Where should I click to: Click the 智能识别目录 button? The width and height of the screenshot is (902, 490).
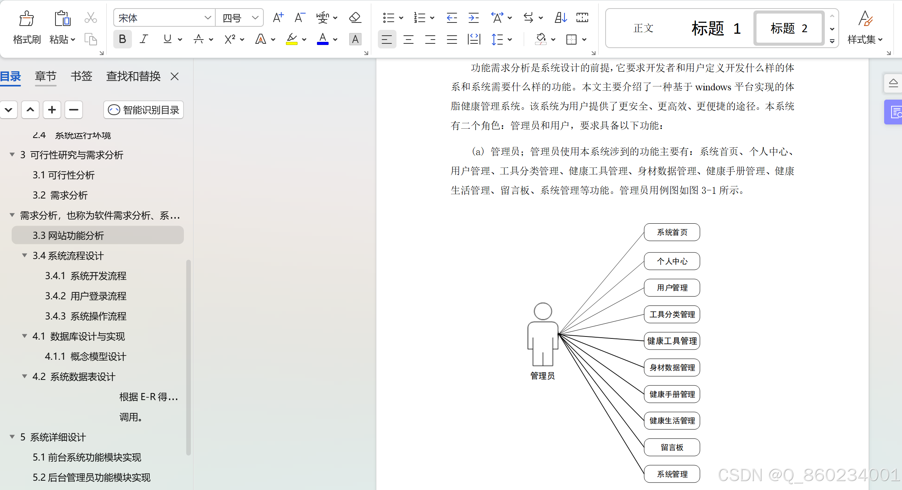(x=143, y=109)
